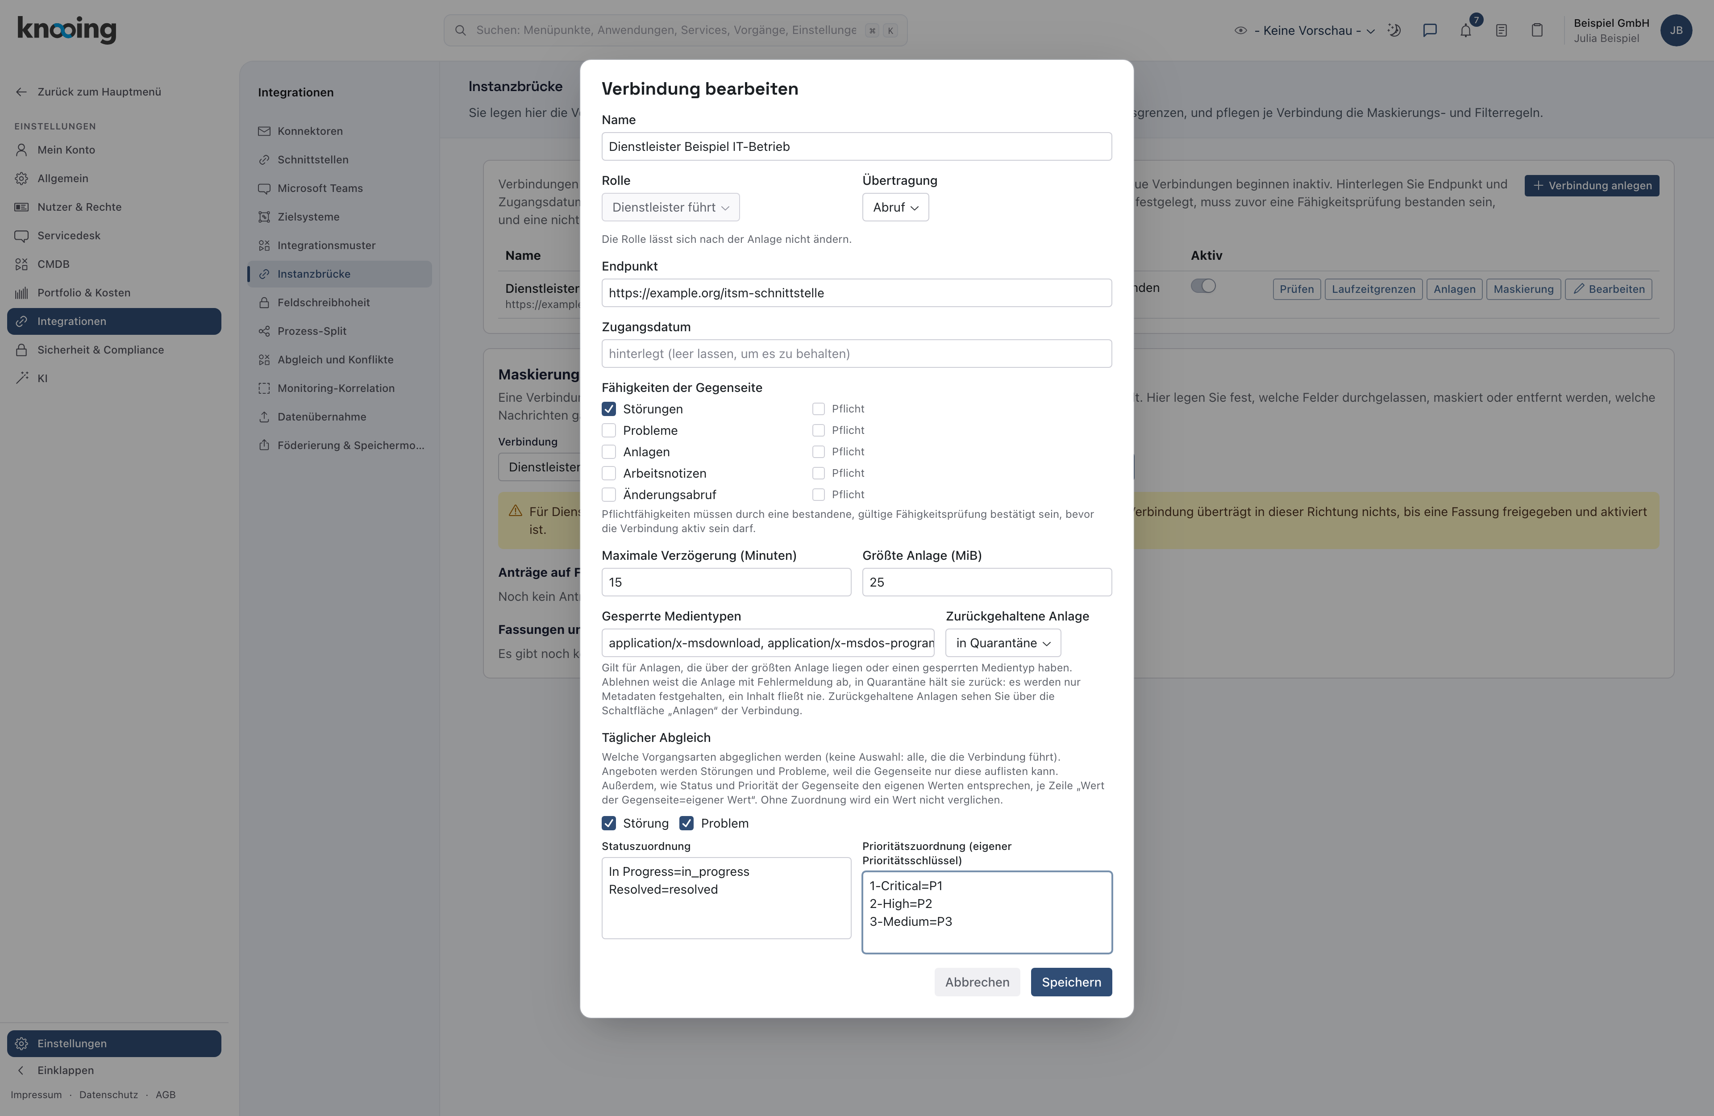Check the Problem checkbox under Täglicher Abgleich
The image size is (1714, 1116).
tap(686, 824)
